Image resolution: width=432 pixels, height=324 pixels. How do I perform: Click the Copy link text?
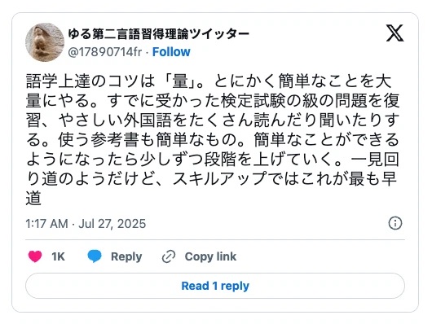click(x=210, y=256)
